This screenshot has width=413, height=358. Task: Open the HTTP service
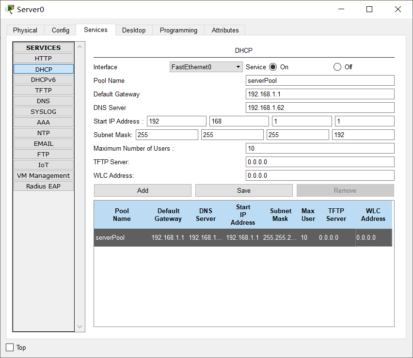point(44,59)
